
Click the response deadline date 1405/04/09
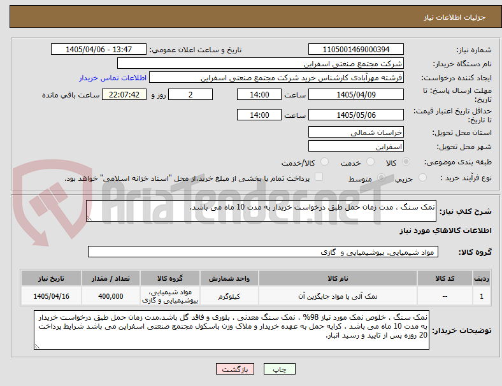pyautogui.click(x=355, y=94)
